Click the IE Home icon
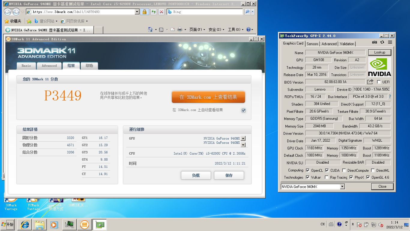Viewport: 410px width, 231px height. [151, 29]
